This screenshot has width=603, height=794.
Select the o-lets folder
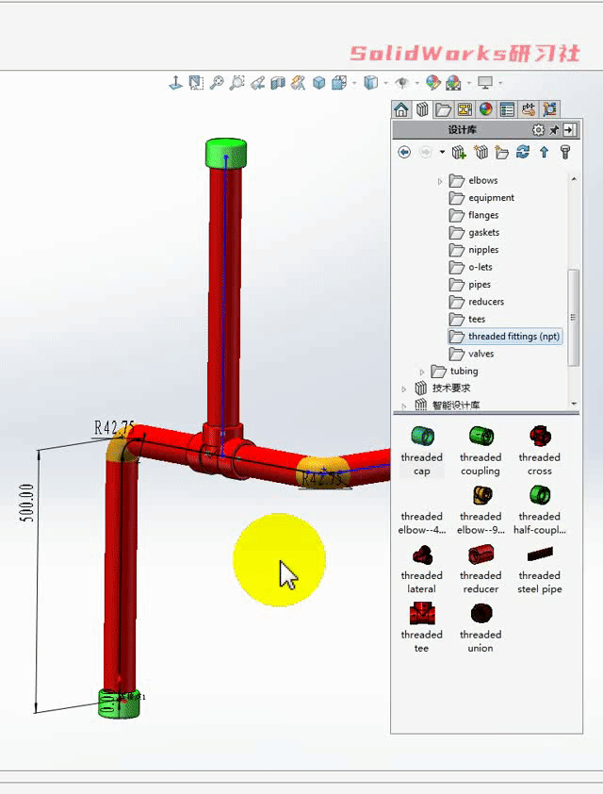coord(471,267)
